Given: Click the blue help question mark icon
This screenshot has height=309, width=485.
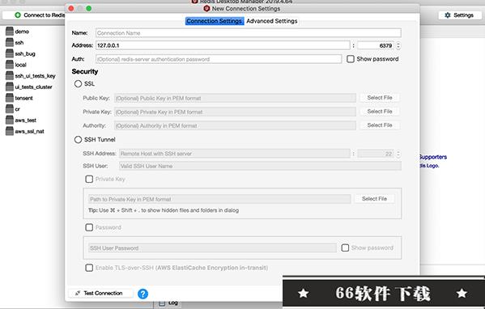Looking at the screenshot, I should 143,294.
